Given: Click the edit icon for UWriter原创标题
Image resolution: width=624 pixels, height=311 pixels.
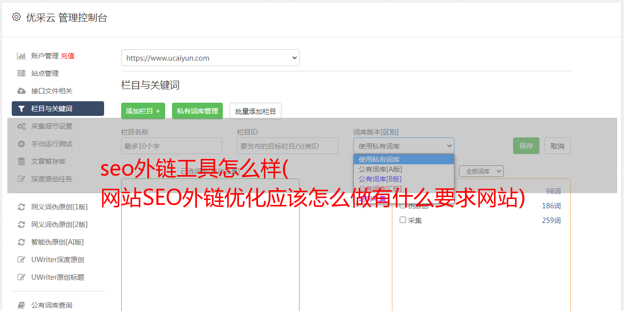Looking at the screenshot, I should [22, 277].
